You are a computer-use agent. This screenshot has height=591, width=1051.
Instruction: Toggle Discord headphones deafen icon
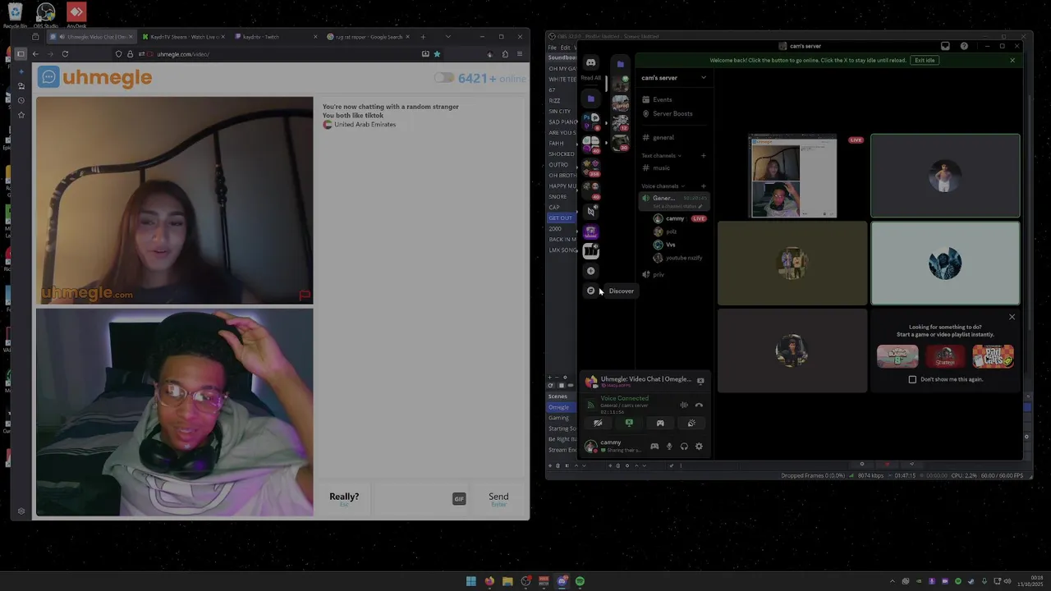click(684, 447)
